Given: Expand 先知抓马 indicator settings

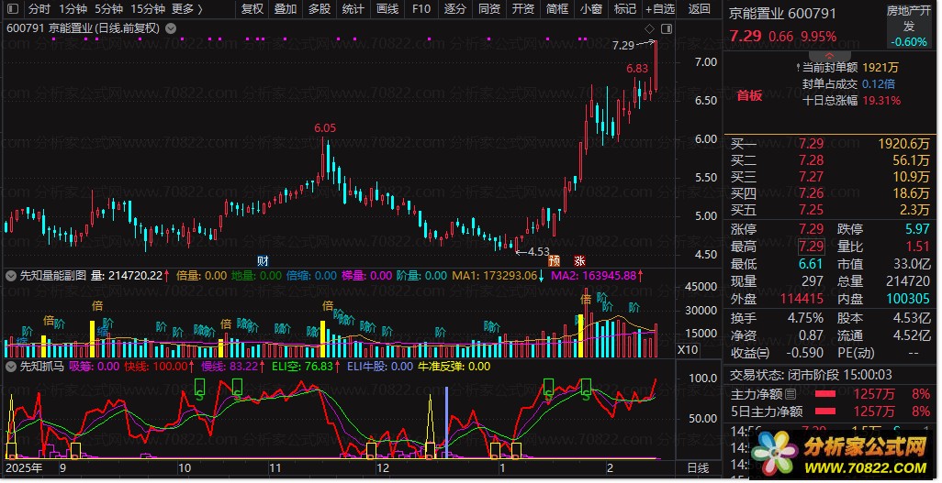Looking at the screenshot, I should coord(11,366).
